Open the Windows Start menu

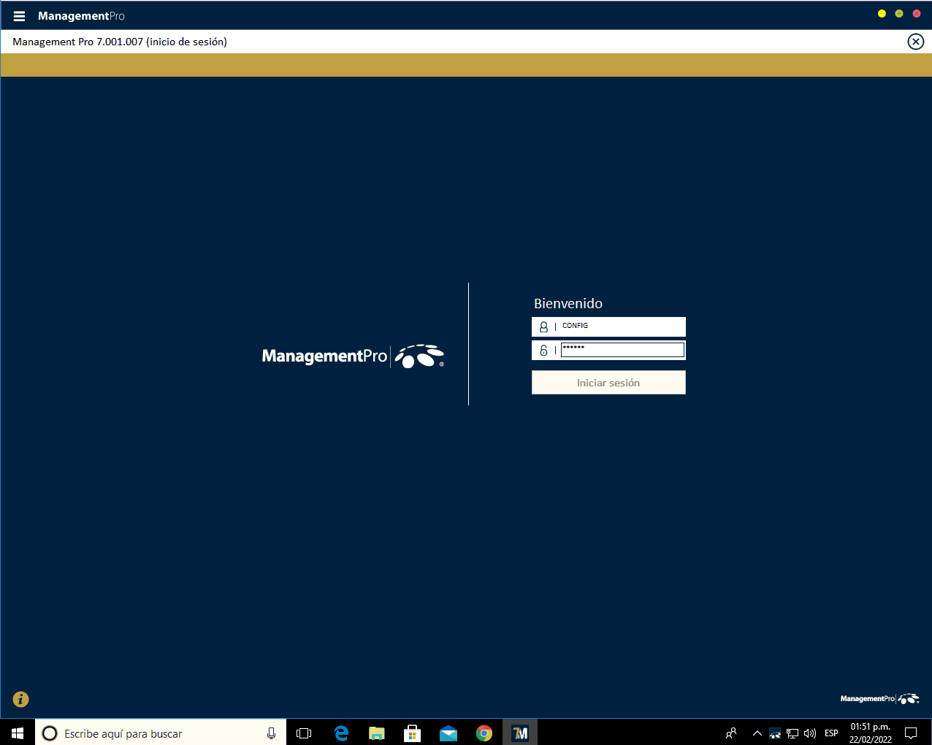(18, 733)
